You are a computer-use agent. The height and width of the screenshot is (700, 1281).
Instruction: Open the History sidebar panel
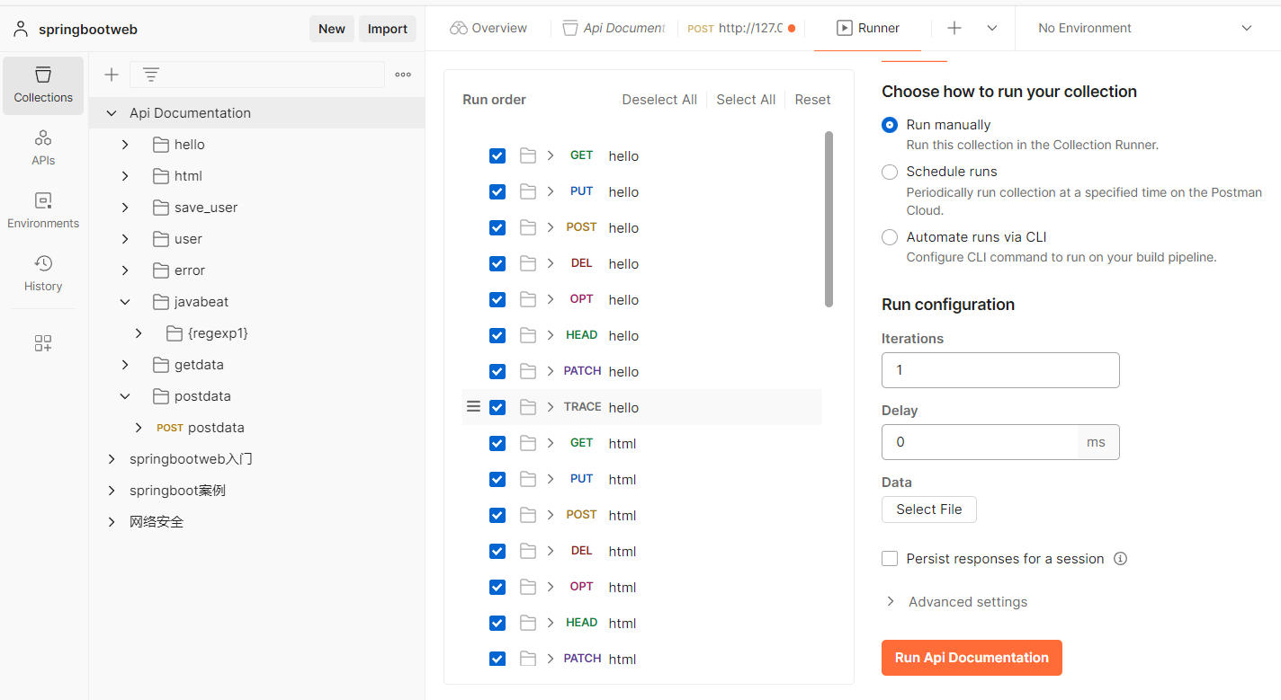(x=43, y=273)
